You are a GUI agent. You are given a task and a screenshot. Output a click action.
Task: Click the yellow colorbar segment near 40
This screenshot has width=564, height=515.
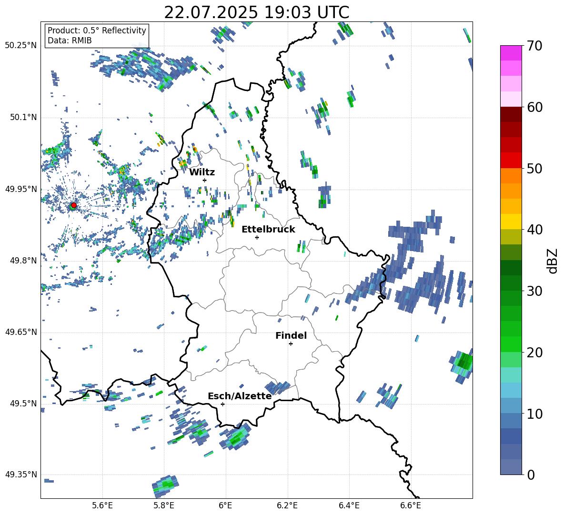tap(511, 222)
